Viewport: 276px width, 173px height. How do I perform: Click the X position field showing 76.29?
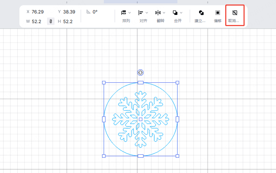click(x=38, y=12)
